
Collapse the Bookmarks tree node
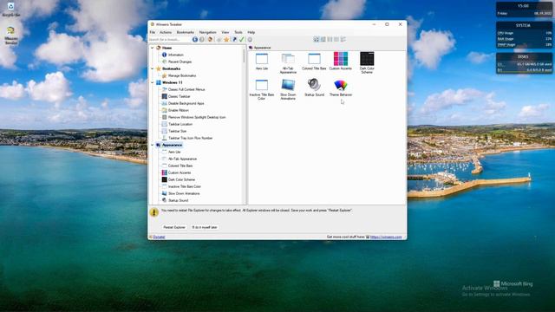click(x=153, y=68)
